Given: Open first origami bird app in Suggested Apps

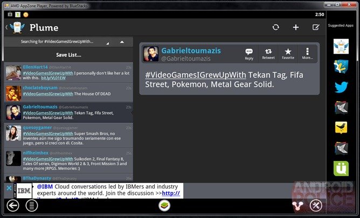Looking at the screenshot, I should tap(341, 107).
